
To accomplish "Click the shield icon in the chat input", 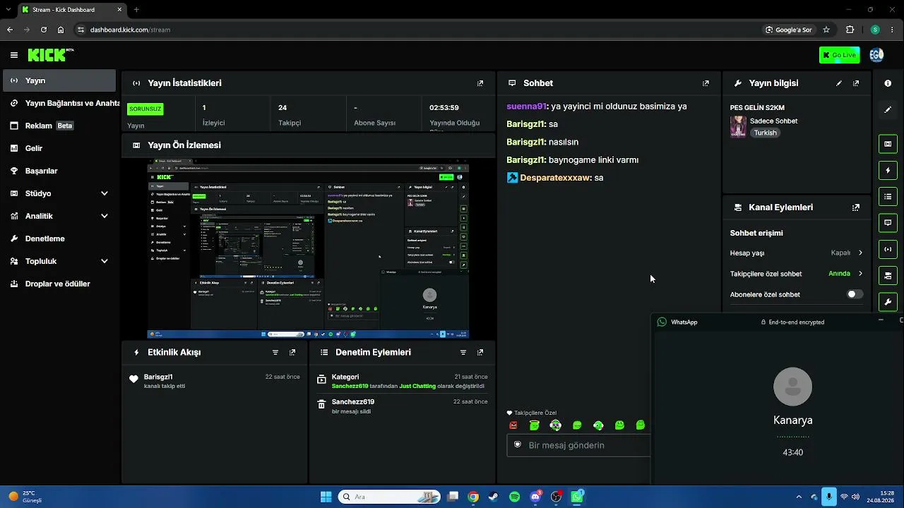I will [x=518, y=445].
